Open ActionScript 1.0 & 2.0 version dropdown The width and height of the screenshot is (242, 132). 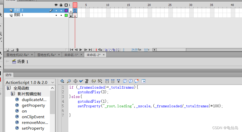click(x=30, y=83)
